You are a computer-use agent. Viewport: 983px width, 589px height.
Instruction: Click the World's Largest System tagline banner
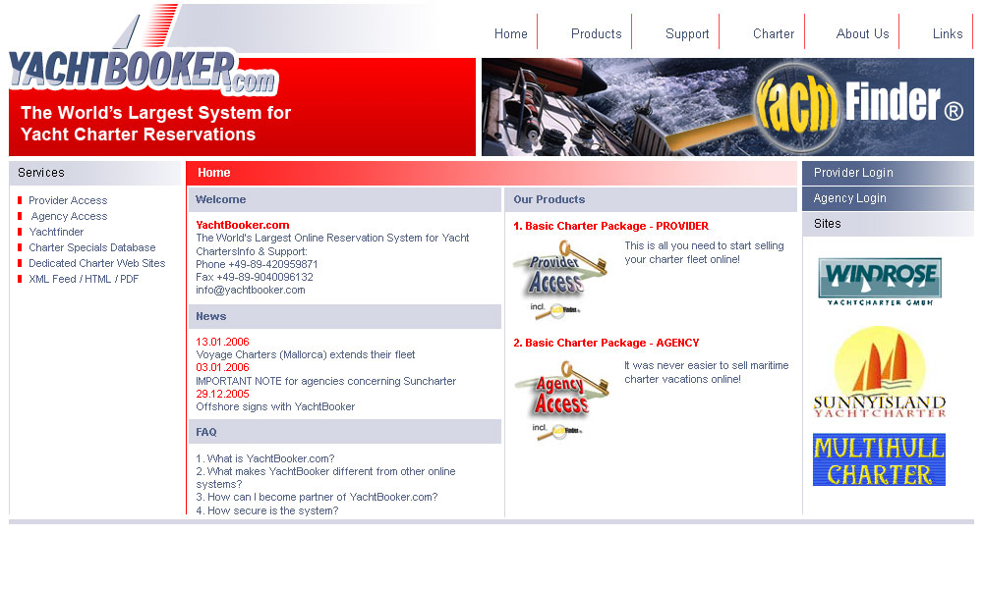point(155,124)
